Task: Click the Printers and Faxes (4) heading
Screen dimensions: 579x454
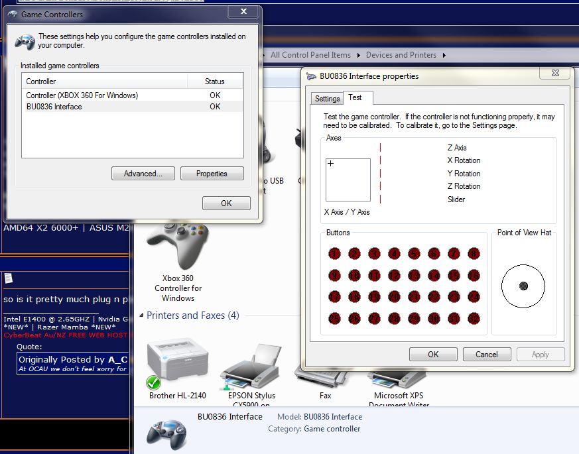Action: point(193,315)
